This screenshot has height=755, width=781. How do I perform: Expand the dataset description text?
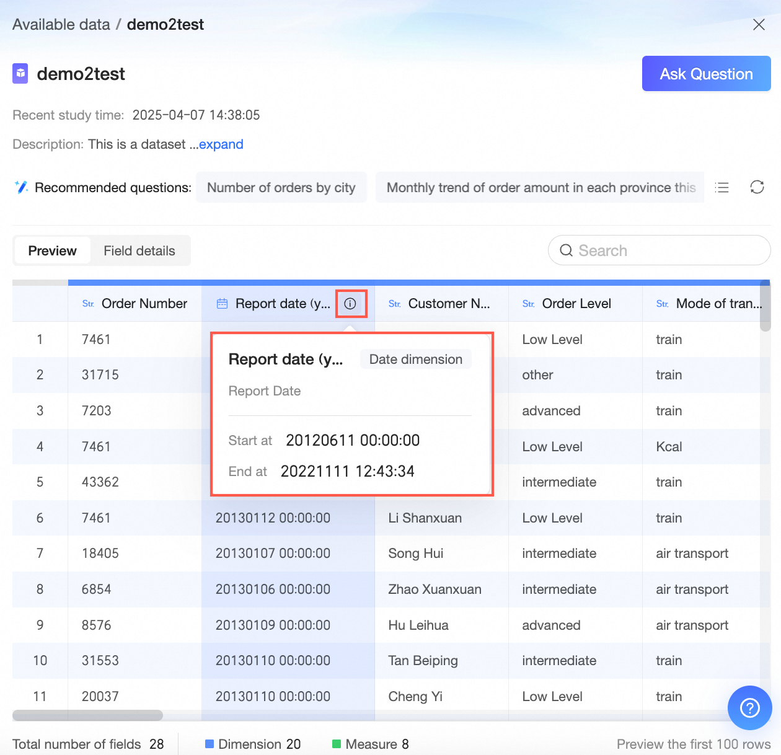pos(221,144)
